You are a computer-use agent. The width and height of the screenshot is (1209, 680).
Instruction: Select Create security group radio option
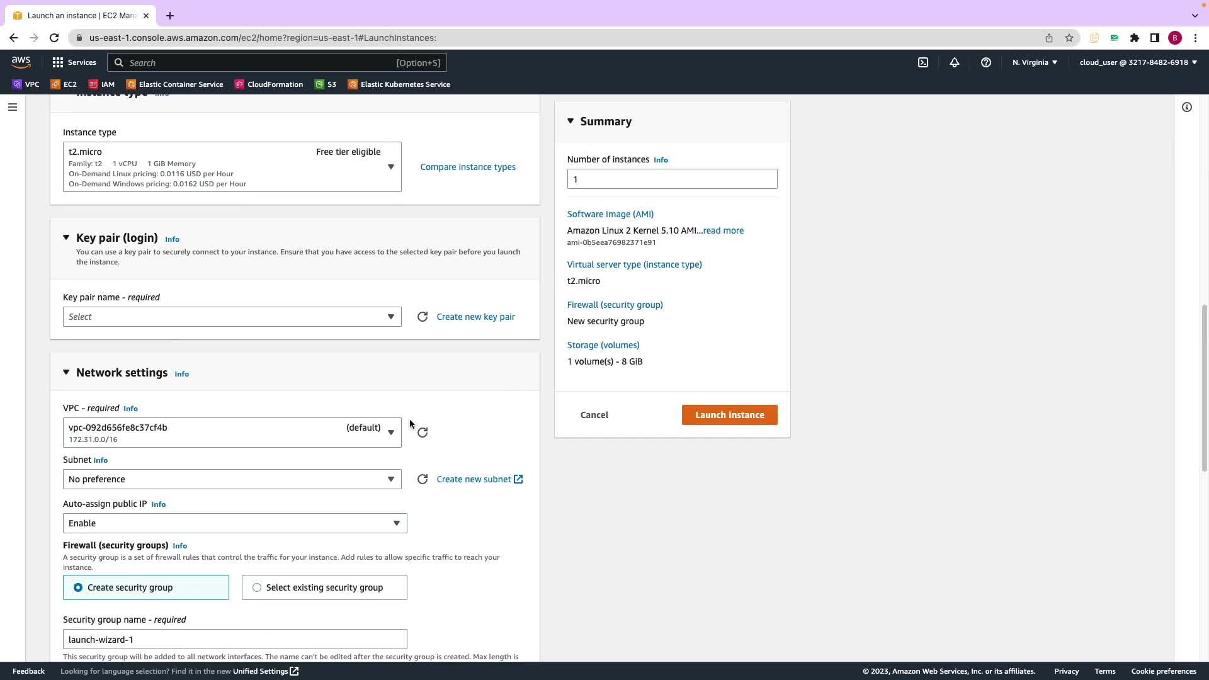coord(78,587)
